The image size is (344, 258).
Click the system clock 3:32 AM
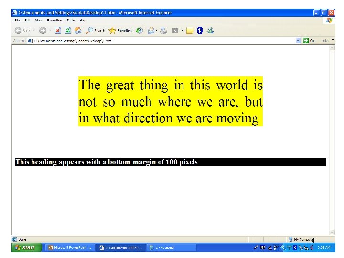(x=324, y=247)
